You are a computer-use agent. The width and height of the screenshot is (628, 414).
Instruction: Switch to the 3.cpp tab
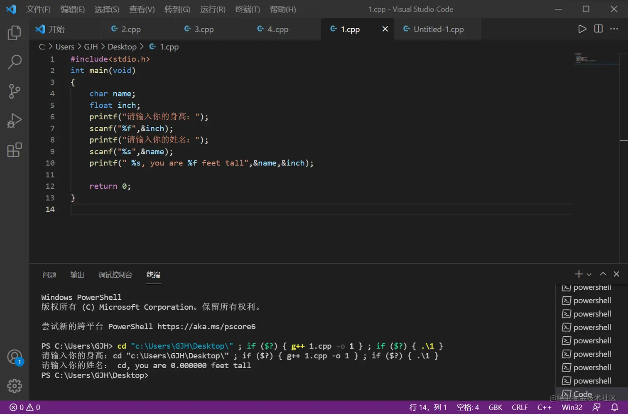[x=211, y=29]
